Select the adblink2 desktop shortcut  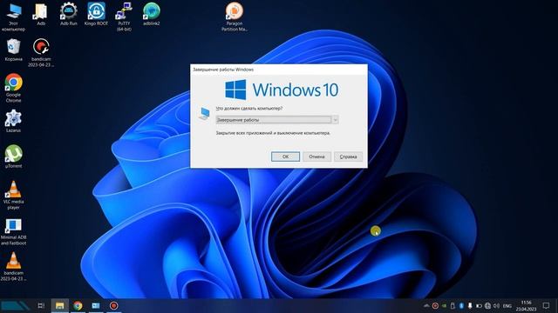click(x=151, y=14)
